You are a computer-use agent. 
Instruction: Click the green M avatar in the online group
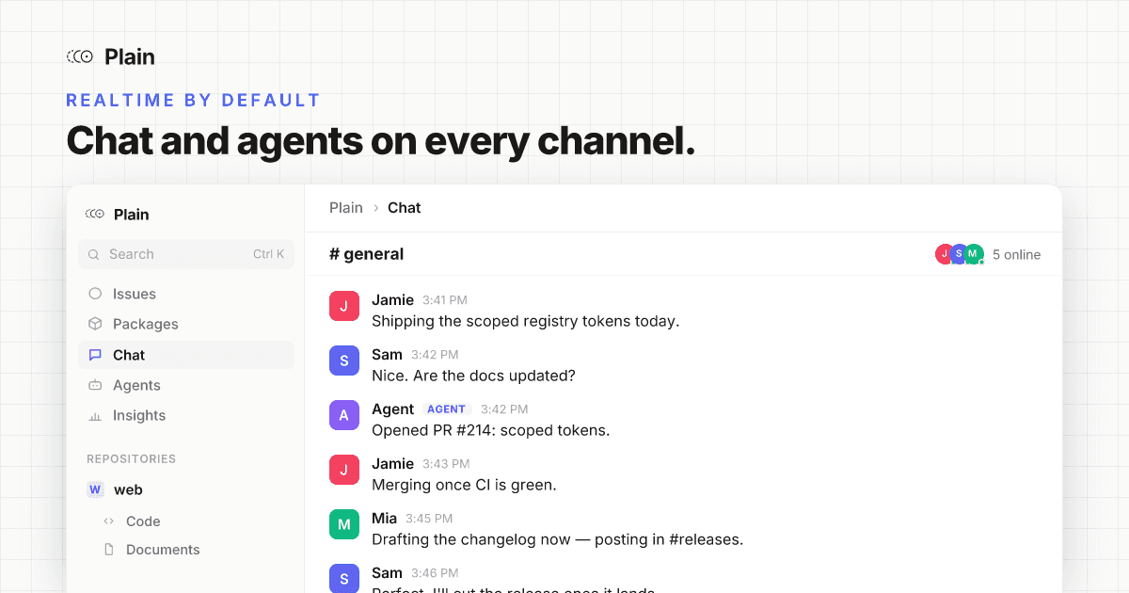tap(975, 254)
